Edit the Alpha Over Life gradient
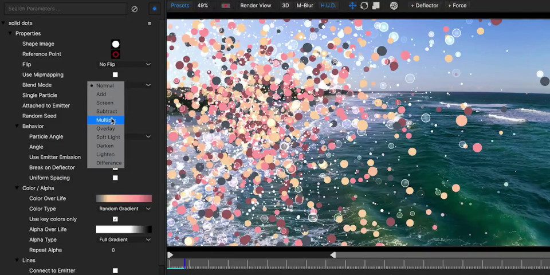Image resolution: width=550 pixels, height=275 pixels. [x=124, y=229]
